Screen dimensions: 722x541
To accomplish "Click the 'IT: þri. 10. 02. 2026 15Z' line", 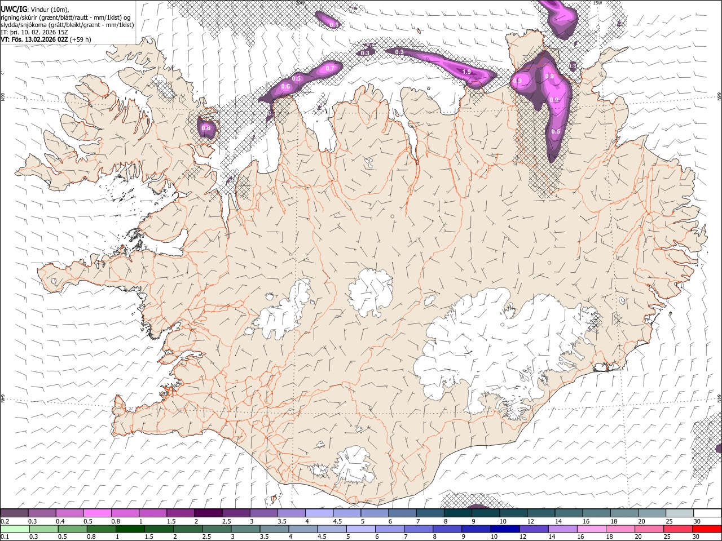I will pyautogui.click(x=34, y=32).
